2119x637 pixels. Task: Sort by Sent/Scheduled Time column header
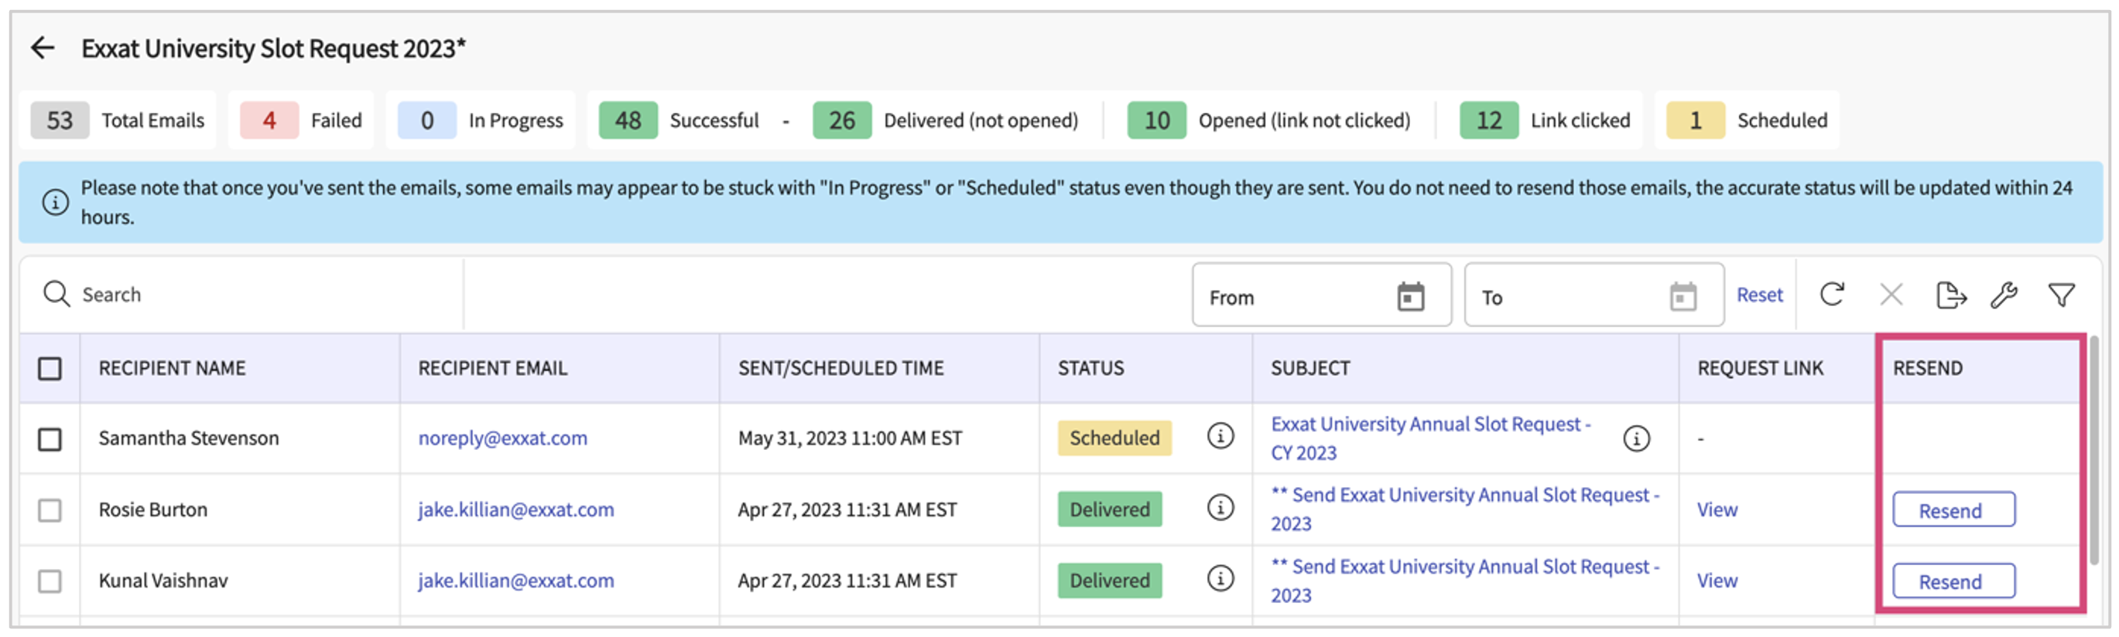click(x=840, y=368)
